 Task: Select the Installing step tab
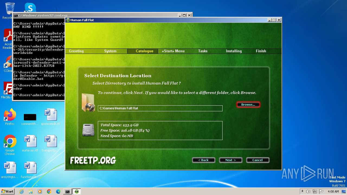pos(234,51)
